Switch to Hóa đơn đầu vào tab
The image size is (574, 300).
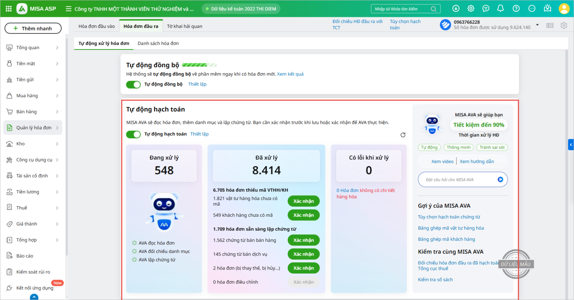tap(97, 26)
